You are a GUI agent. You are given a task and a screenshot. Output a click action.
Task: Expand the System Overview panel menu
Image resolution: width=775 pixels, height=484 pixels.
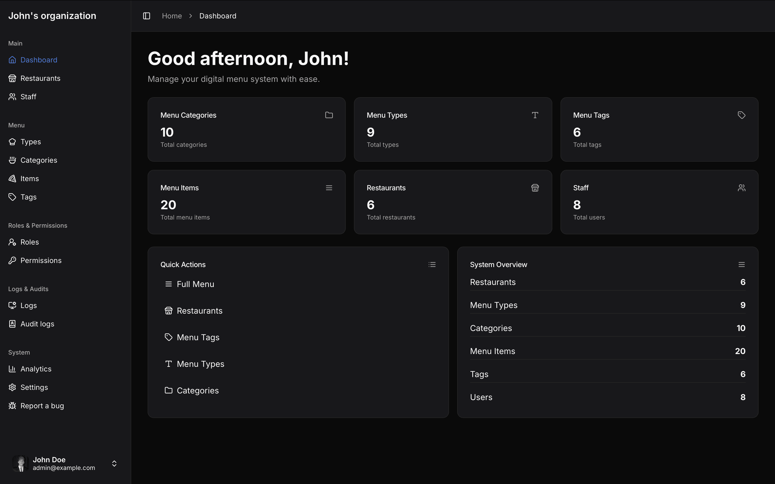(x=741, y=264)
